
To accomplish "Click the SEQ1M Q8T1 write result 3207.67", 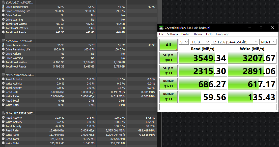I will click(252, 58).
